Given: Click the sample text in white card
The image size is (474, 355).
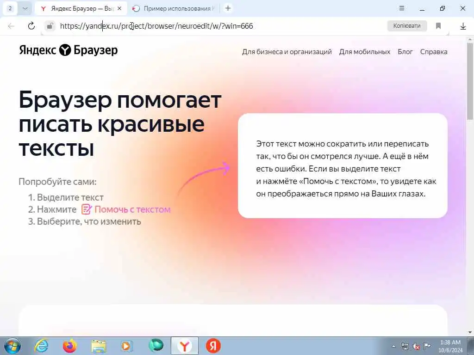Looking at the screenshot, I should pyautogui.click(x=346, y=169).
